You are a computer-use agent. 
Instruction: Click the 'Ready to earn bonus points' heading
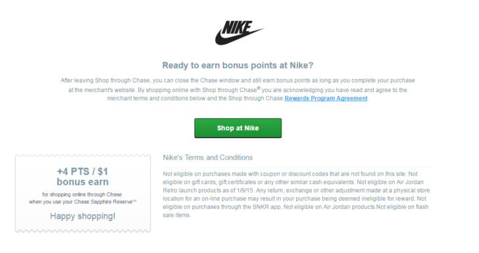point(238,65)
